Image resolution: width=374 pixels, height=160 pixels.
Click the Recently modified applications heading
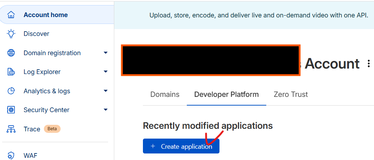point(208,126)
